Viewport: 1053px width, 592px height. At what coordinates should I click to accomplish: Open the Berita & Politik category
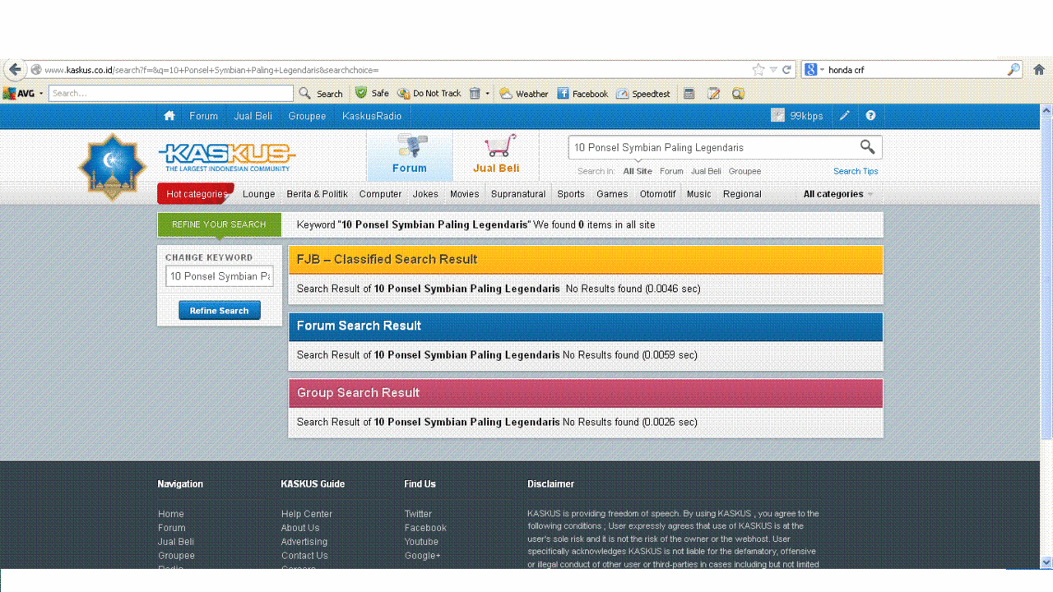pyautogui.click(x=317, y=194)
